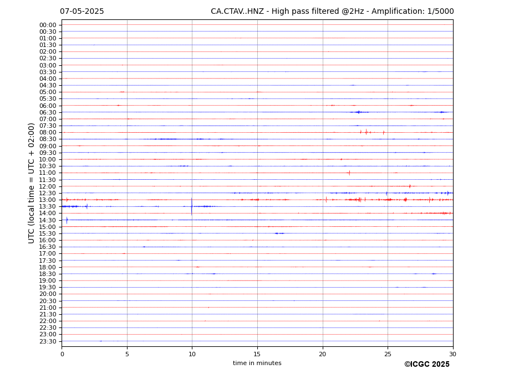Click the 08:30 row time label
514x385 pixels.
48,139
